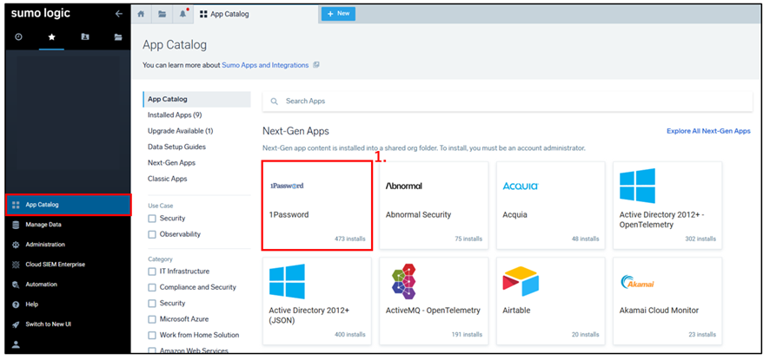Open Data Setup Guides
Image resolution: width=770 pixels, height=360 pixels.
[x=176, y=147]
